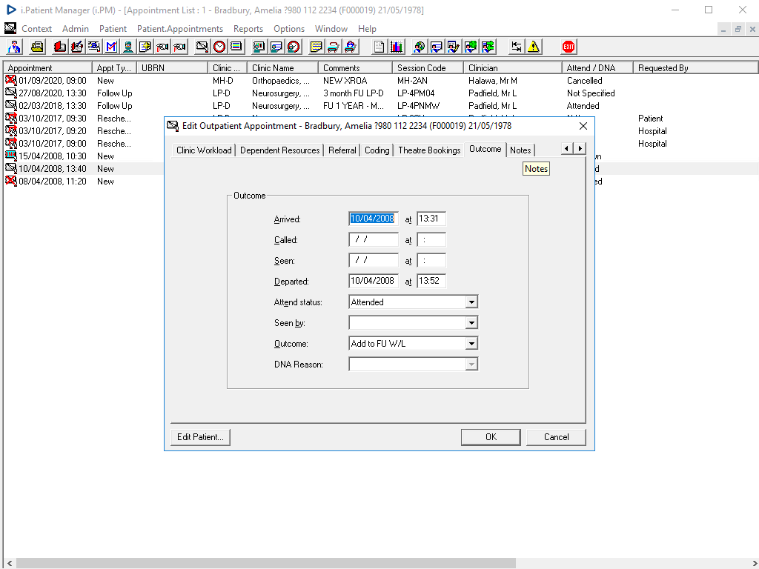Select the 27/08/2020, 13:30 appointment row

tap(380, 93)
